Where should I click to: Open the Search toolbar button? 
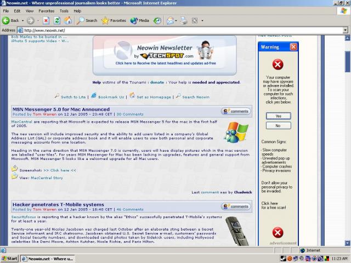pos(87,21)
